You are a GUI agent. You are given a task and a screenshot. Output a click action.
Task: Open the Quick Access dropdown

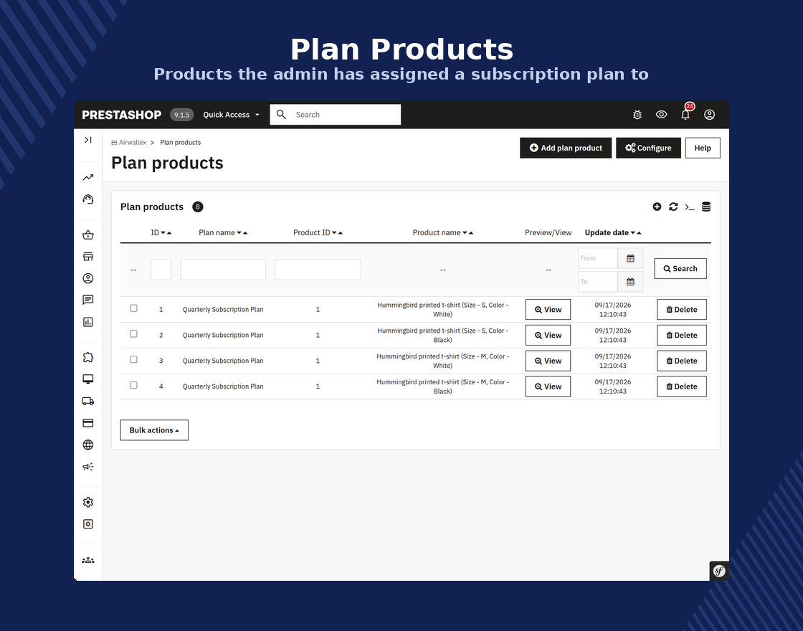pos(231,115)
